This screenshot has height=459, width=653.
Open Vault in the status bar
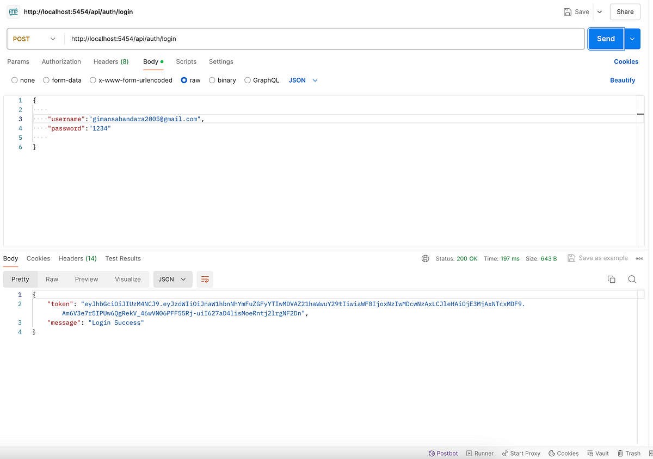tap(598, 453)
